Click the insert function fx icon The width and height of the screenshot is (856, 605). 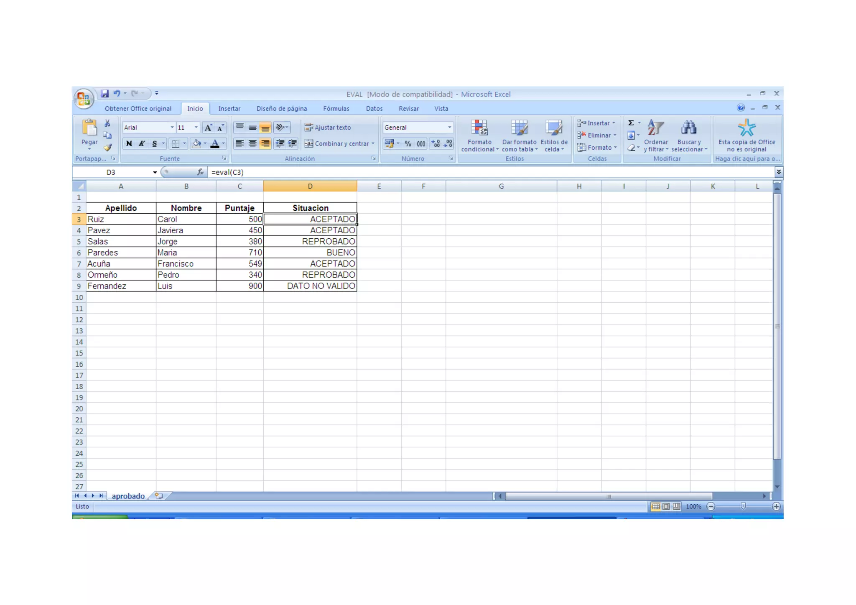pyautogui.click(x=200, y=172)
